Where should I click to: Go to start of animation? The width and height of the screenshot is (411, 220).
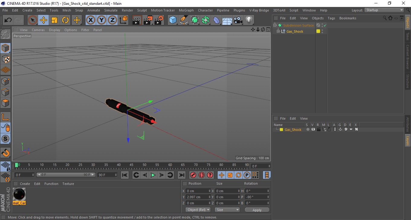coord(125,175)
